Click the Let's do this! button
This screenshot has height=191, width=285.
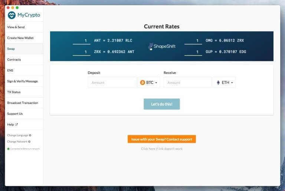click(161, 104)
